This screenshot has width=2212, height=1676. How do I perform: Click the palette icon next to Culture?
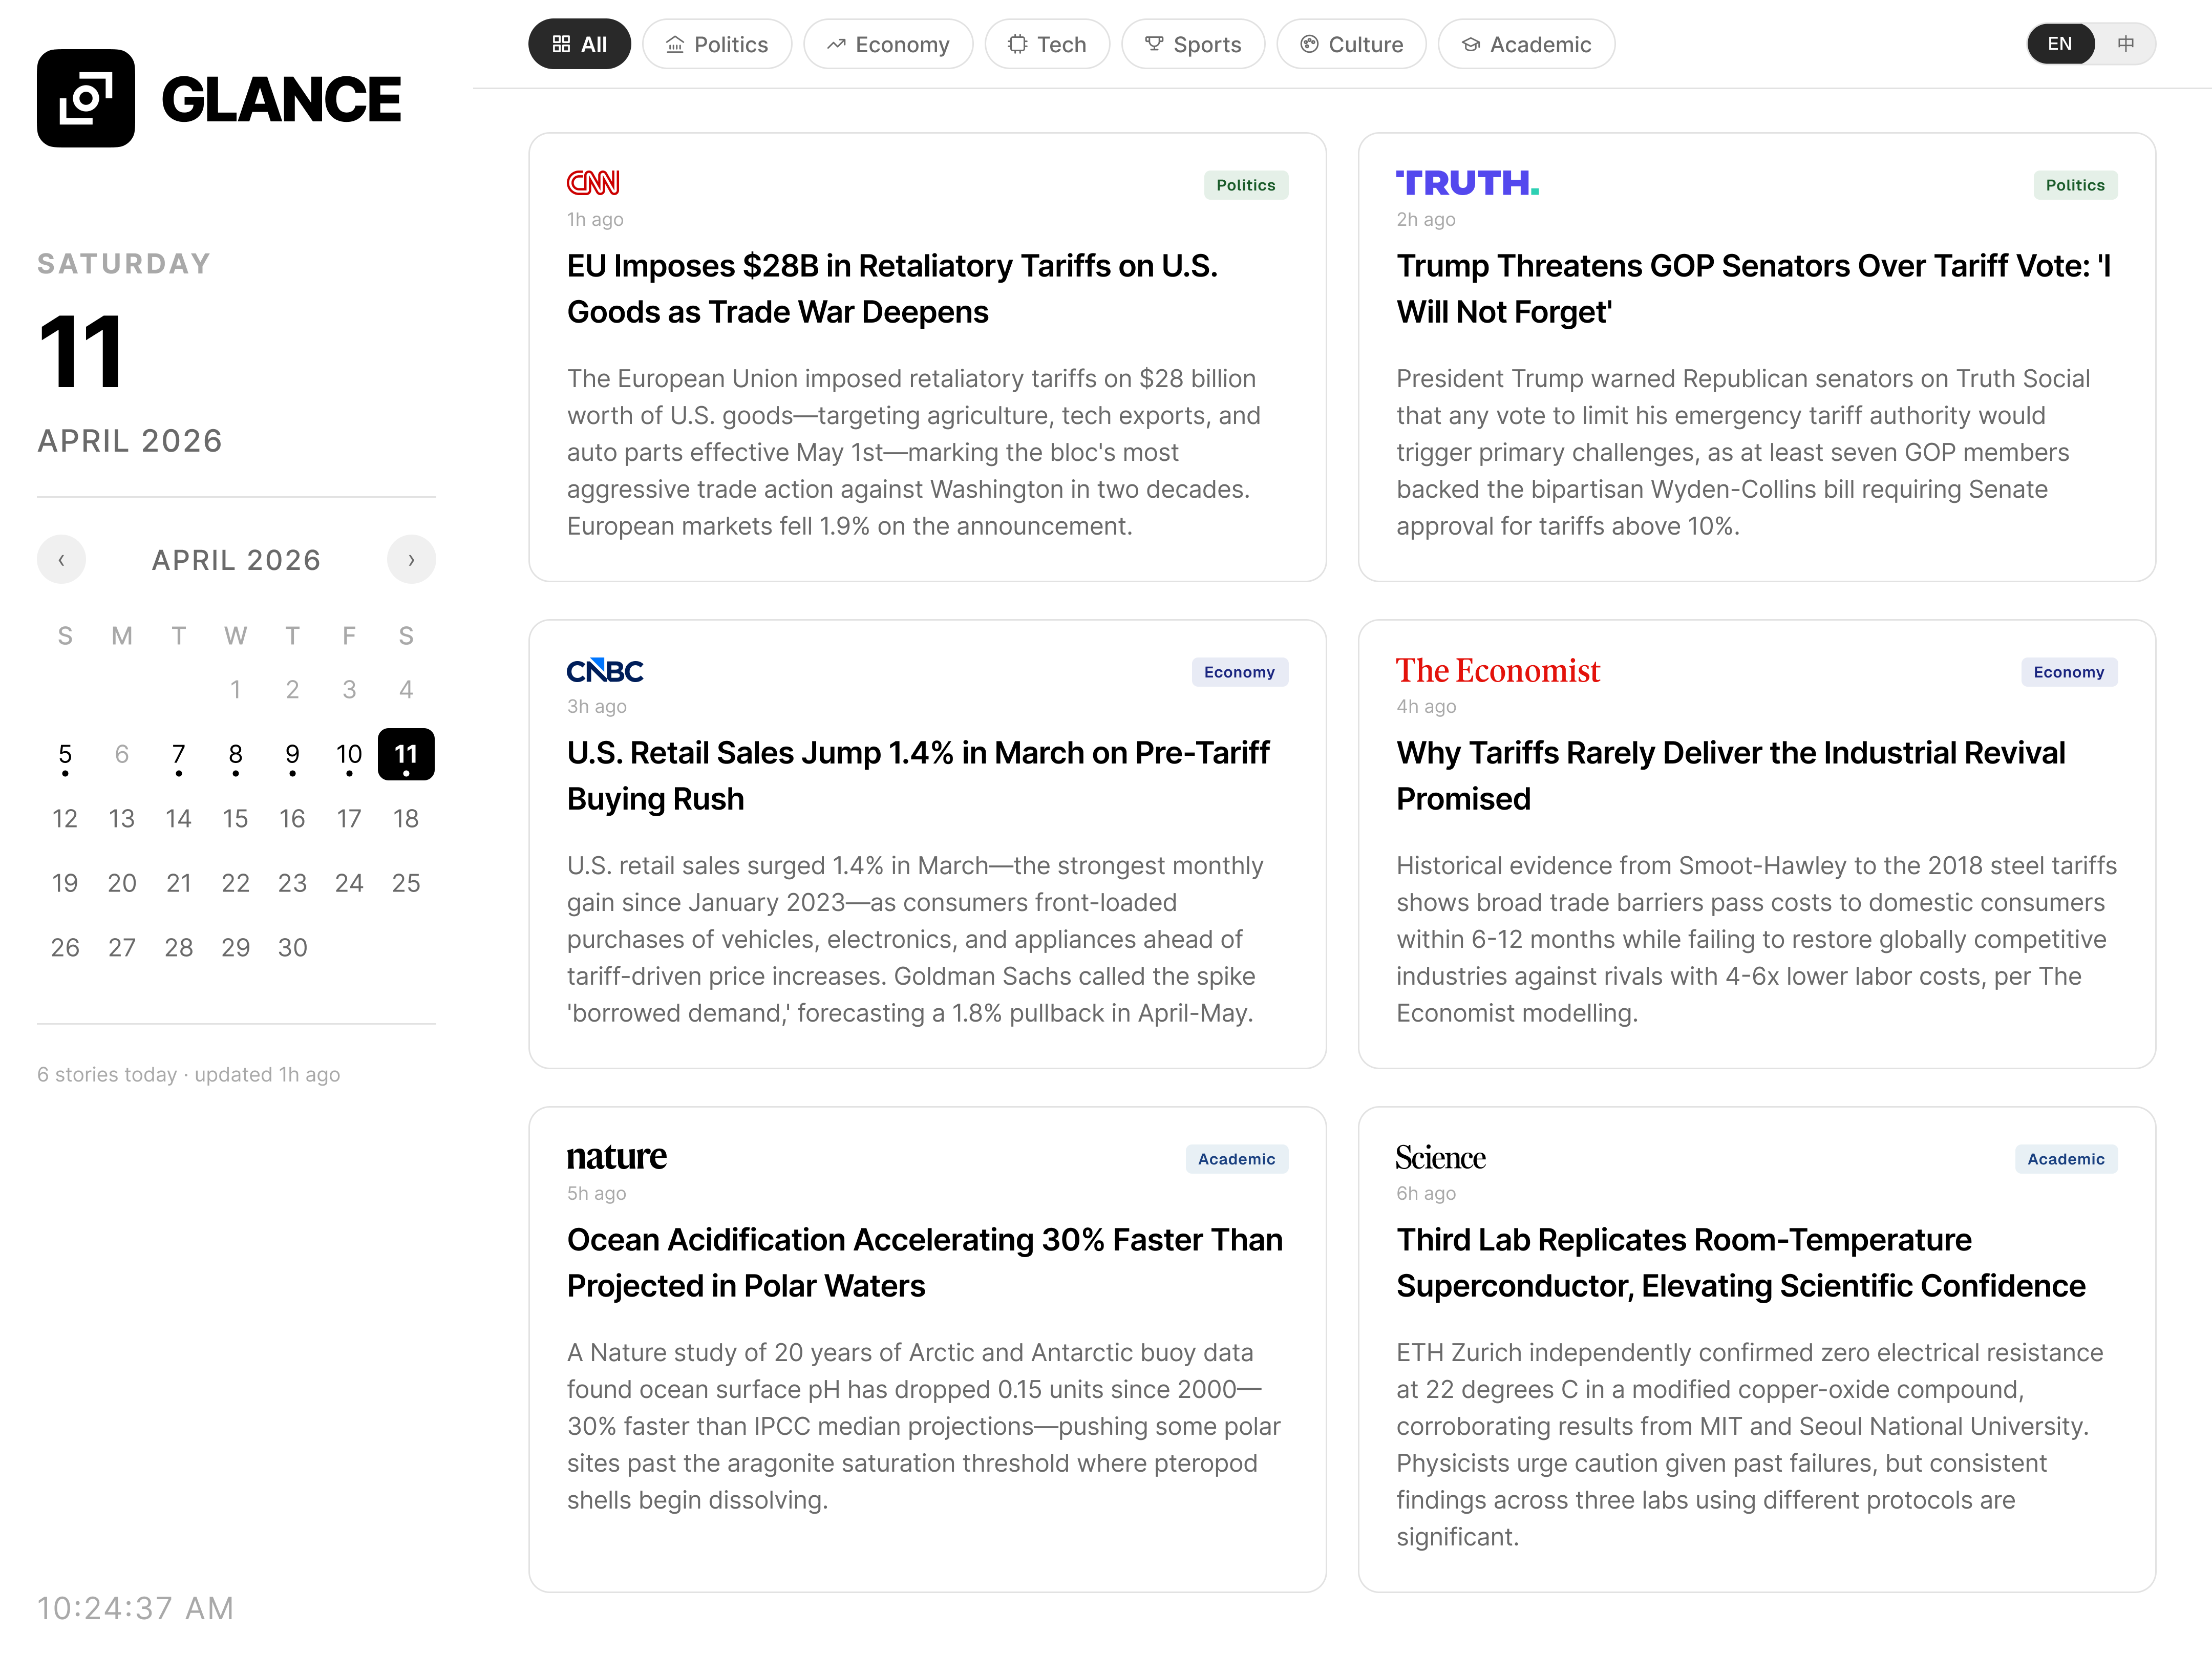1308,43
